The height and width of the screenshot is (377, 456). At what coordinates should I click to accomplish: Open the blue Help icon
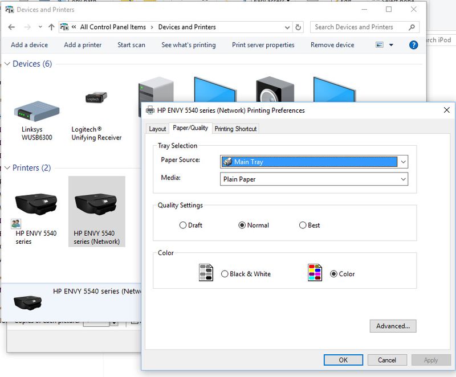tap(413, 45)
